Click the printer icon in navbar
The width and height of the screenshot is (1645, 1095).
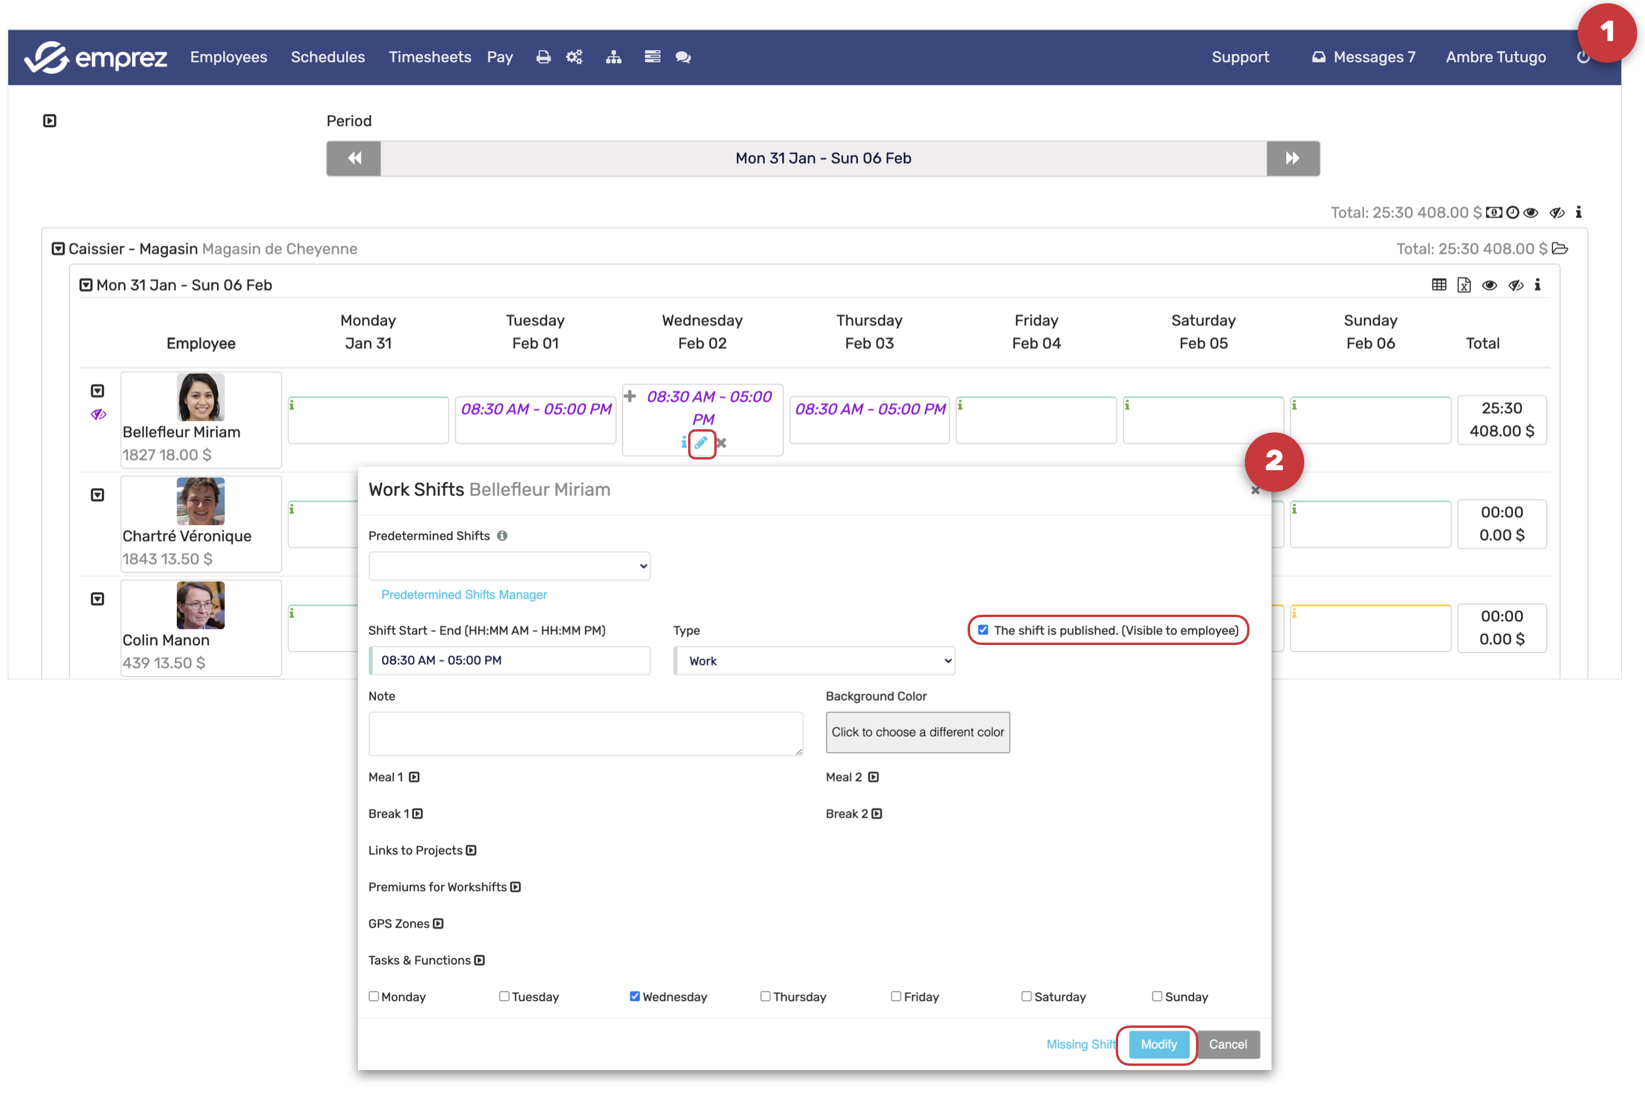coord(543,57)
